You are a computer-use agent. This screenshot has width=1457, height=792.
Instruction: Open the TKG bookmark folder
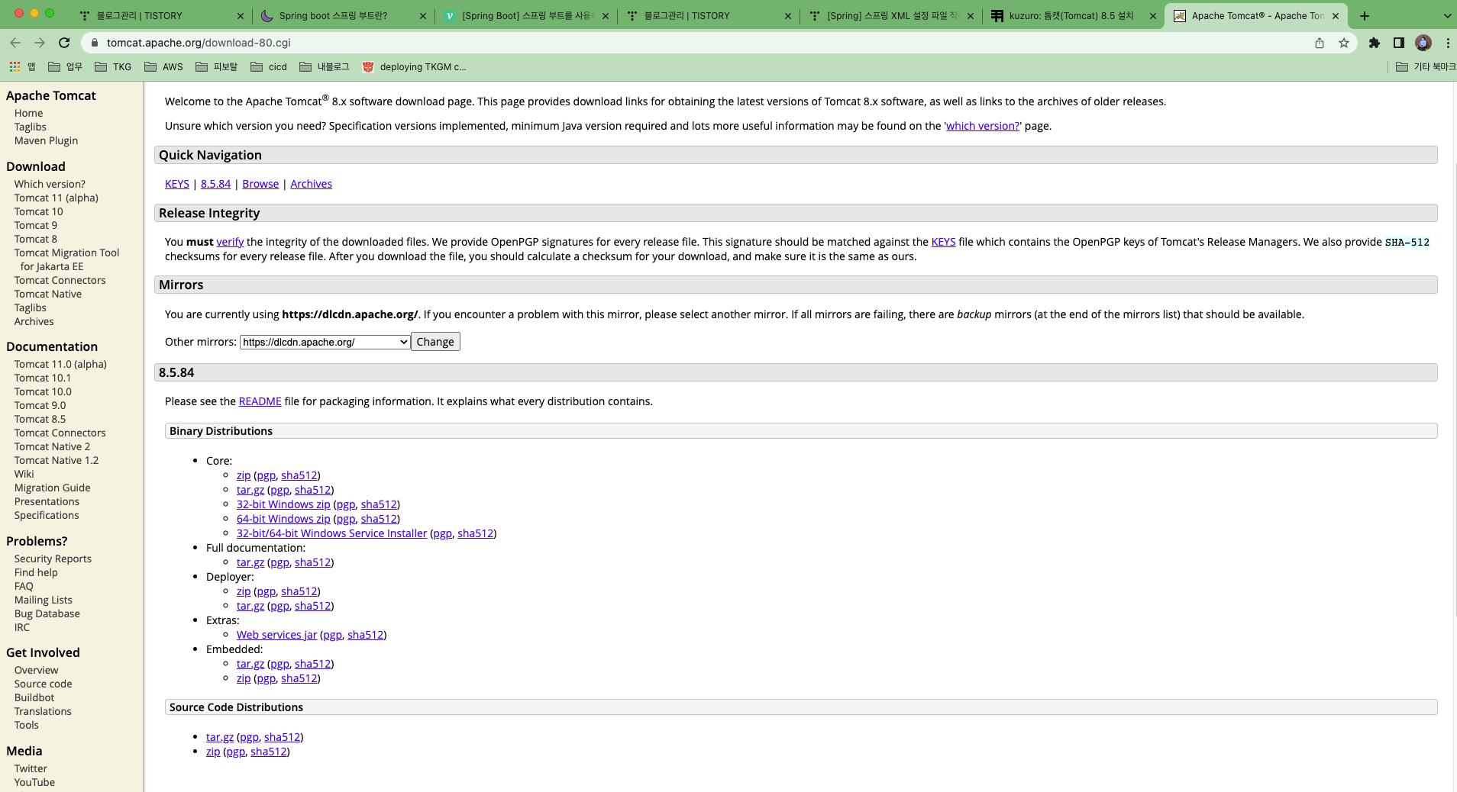tap(113, 67)
